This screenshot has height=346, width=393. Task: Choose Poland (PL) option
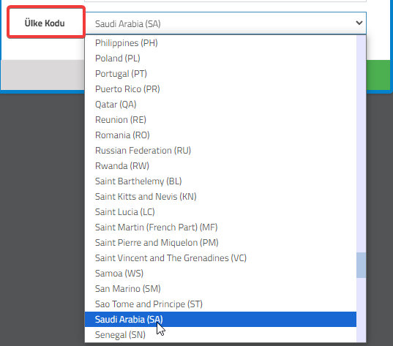(220, 59)
